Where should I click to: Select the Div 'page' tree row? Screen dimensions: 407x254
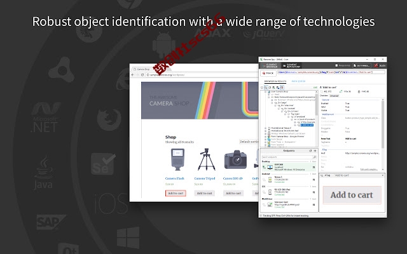tap(282, 103)
